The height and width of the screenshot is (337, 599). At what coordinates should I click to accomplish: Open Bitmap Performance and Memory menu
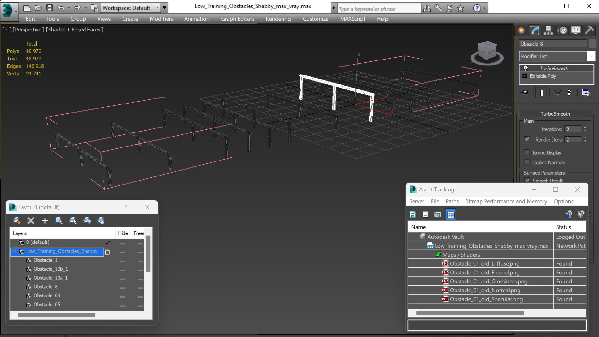pyautogui.click(x=506, y=201)
